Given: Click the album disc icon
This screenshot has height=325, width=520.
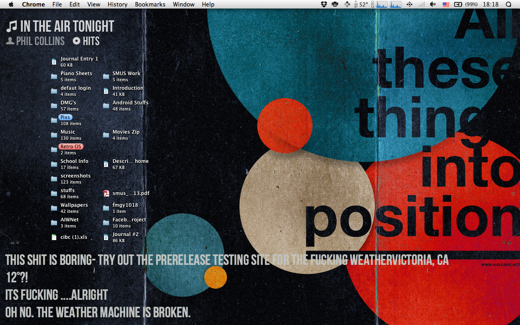Looking at the screenshot, I should point(76,41).
